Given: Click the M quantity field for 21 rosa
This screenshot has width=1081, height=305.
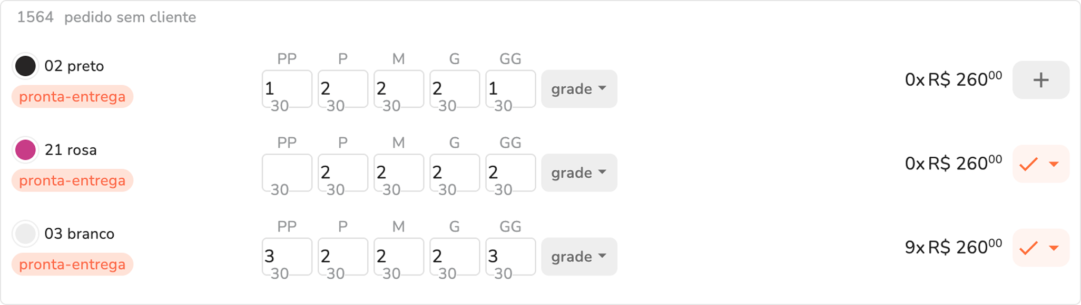Looking at the screenshot, I should (x=398, y=172).
